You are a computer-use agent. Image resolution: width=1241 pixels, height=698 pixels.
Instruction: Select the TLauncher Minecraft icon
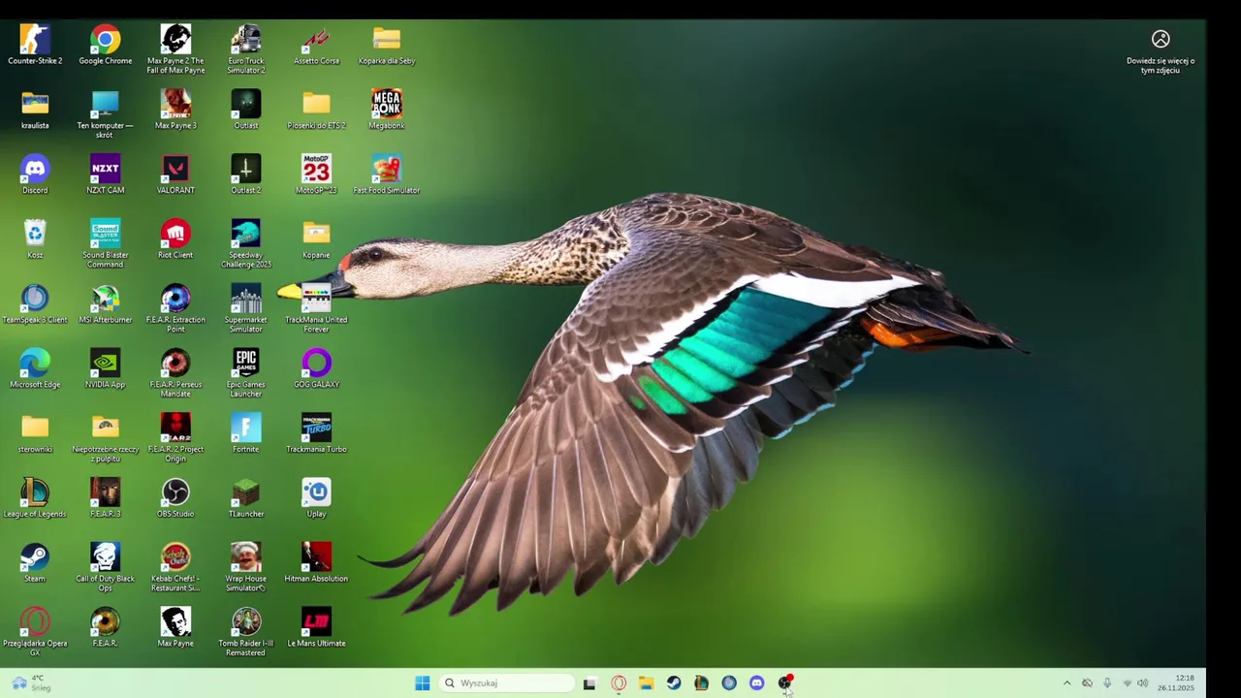click(x=246, y=499)
